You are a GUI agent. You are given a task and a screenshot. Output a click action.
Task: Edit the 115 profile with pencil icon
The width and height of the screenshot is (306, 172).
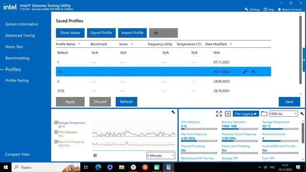(245, 72)
